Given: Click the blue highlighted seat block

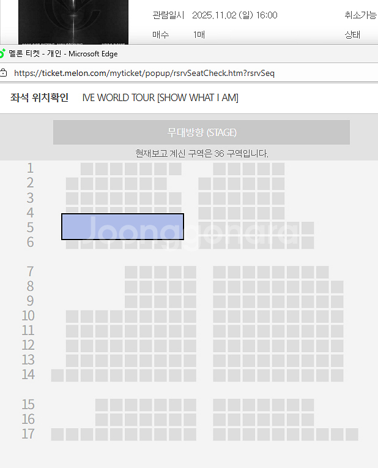Looking at the screenshot, I should click(122, 227).
